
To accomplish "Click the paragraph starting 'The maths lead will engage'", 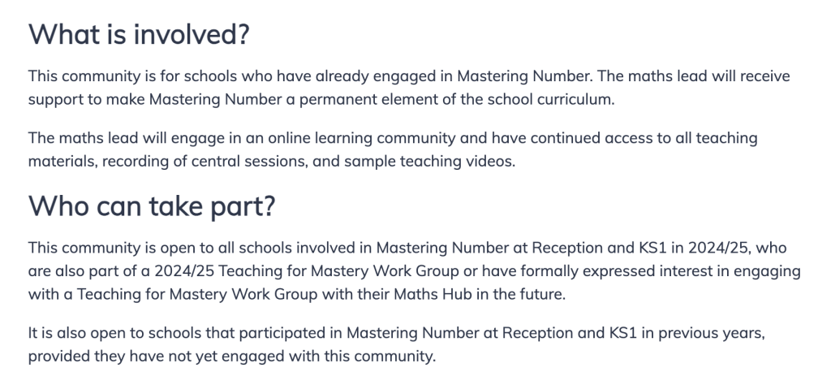I will [x=393, y=149].
